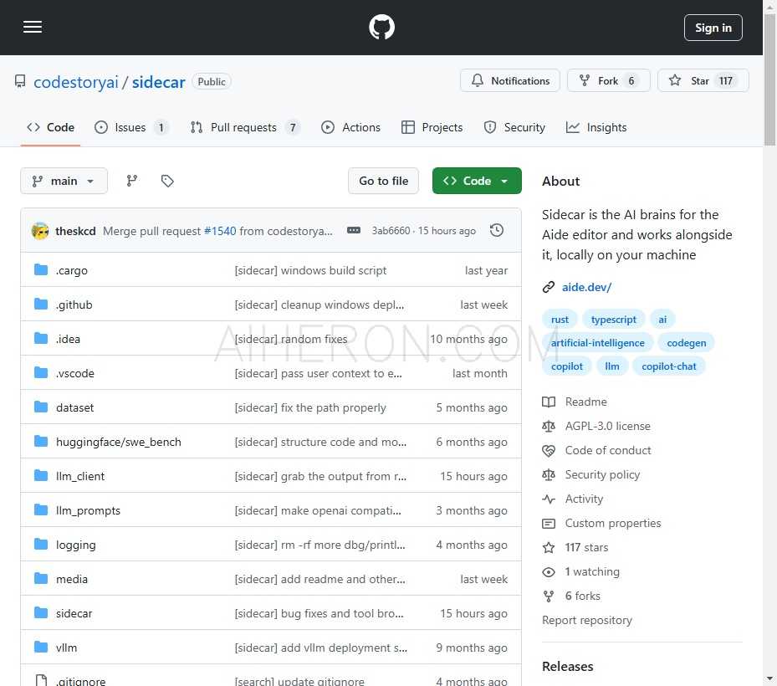Fork the repository with Fork button
Screen dimensions: 777x686
[x=609, y=81]
